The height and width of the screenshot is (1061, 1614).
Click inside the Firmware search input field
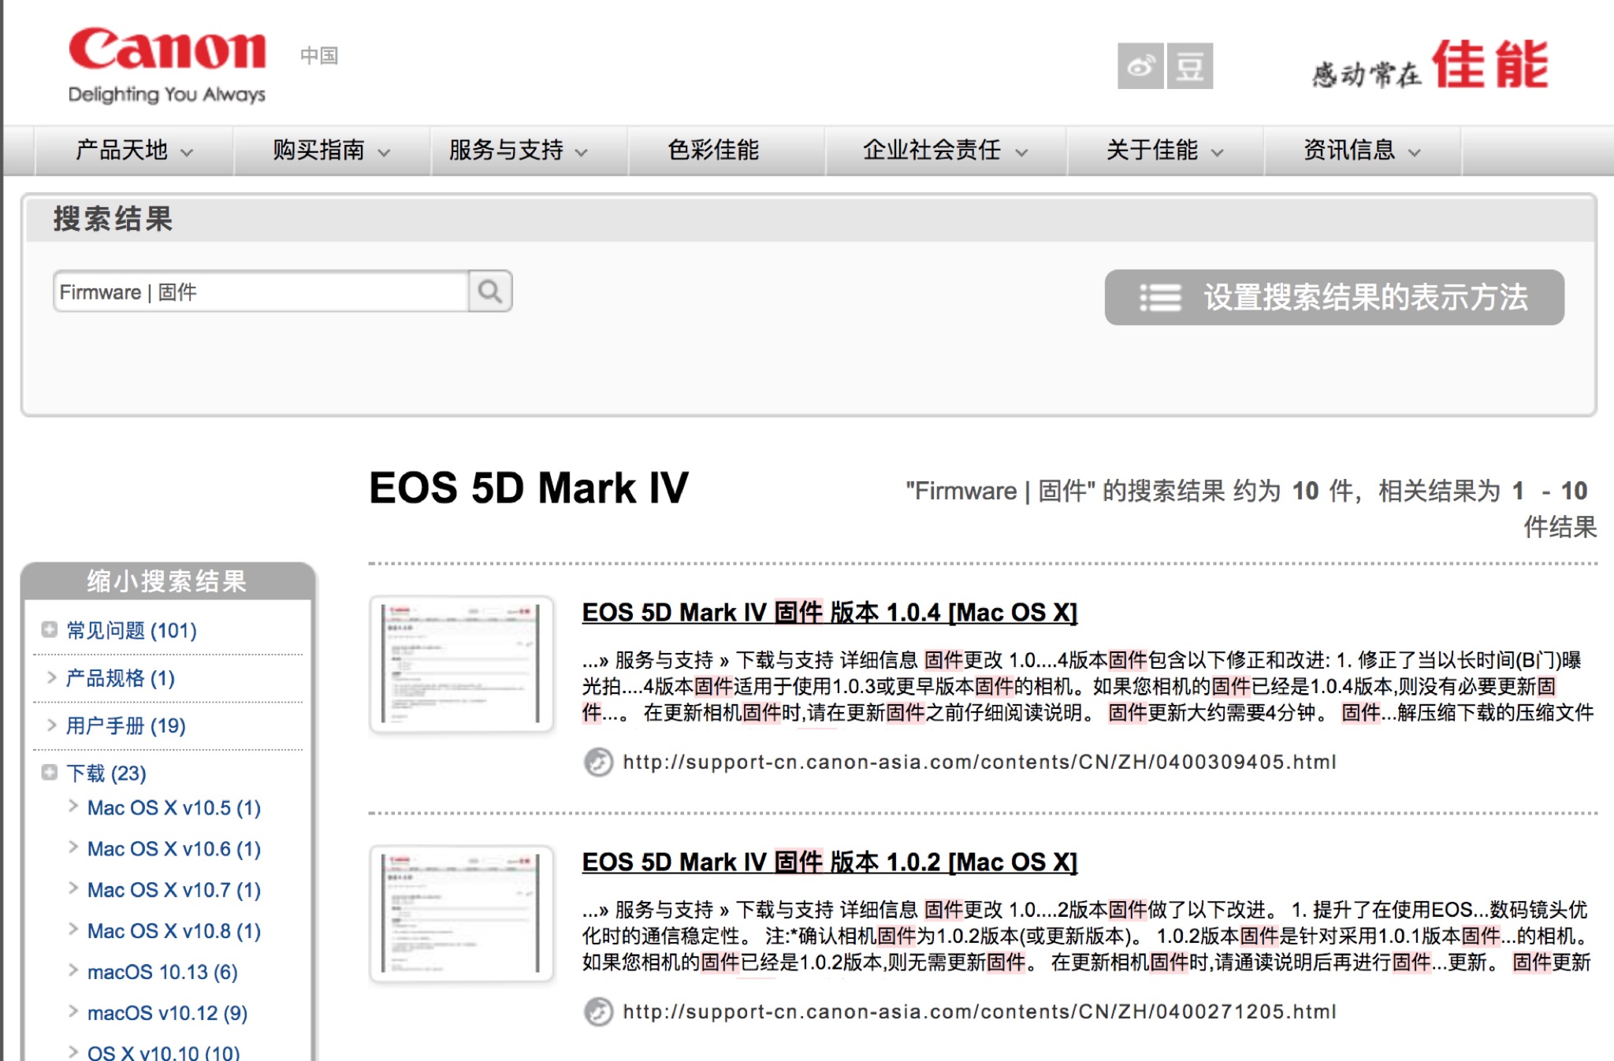[260, 291]
